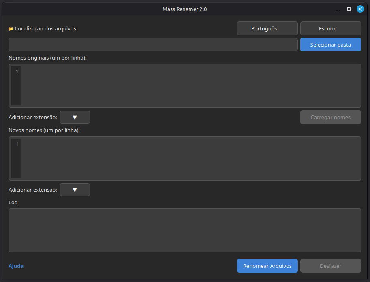
Task: Click the folder icon beside Localização dos arquivos
Action: click(11, 29)
